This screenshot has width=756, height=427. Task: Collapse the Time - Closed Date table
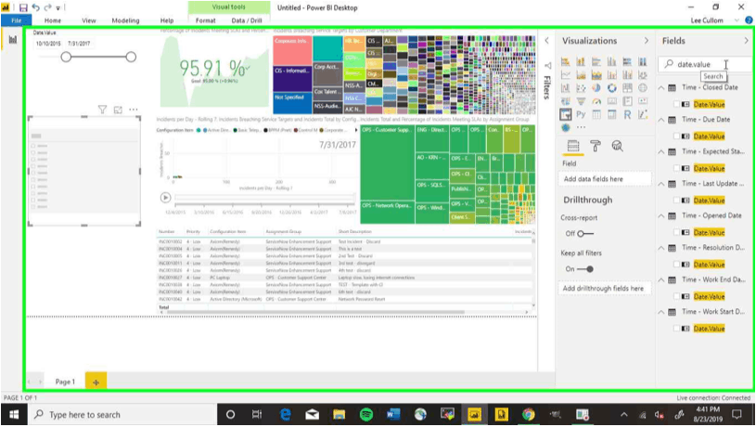click(661, 88)
